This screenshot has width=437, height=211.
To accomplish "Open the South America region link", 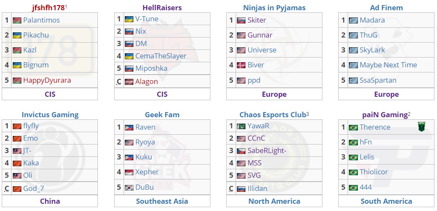I will pyautogui.click(x=386, y=201).
